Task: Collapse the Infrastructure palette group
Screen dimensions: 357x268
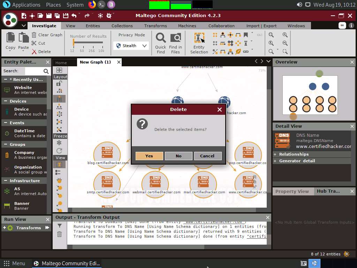Action: tap(6, 180)
